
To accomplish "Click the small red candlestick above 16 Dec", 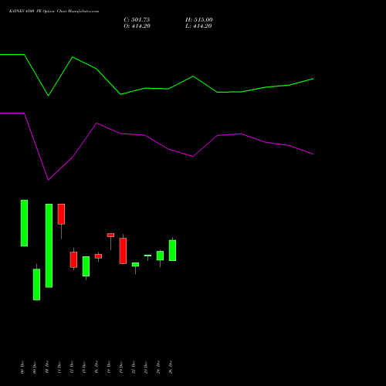I will (98, 256).
